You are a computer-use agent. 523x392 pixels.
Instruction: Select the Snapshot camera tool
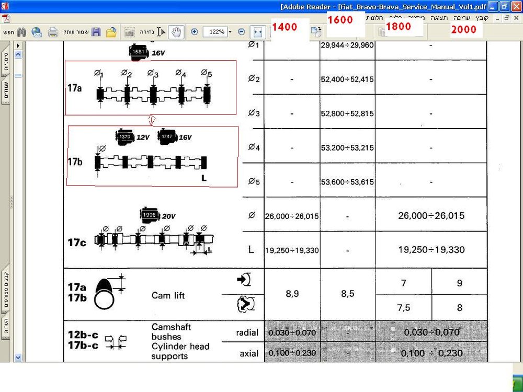coord(129,32)
